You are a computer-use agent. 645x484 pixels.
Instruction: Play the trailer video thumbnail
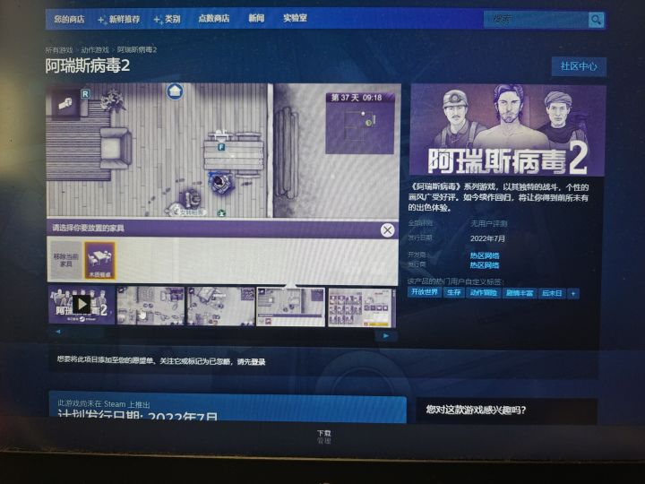click(x=82, y=305)
